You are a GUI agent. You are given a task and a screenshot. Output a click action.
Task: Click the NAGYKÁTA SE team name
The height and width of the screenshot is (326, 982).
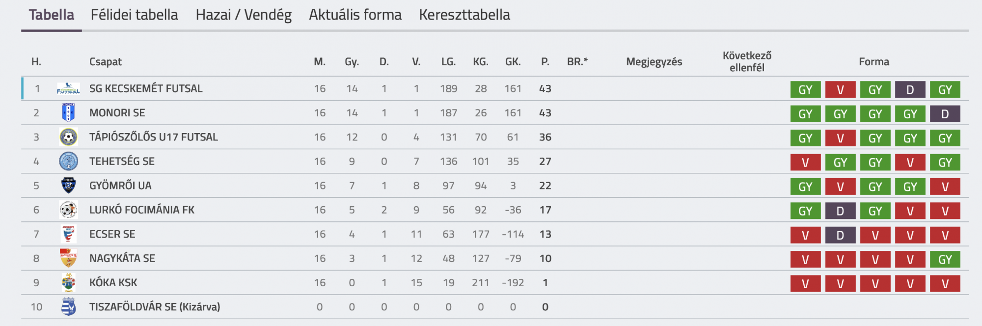coord(122,258)
